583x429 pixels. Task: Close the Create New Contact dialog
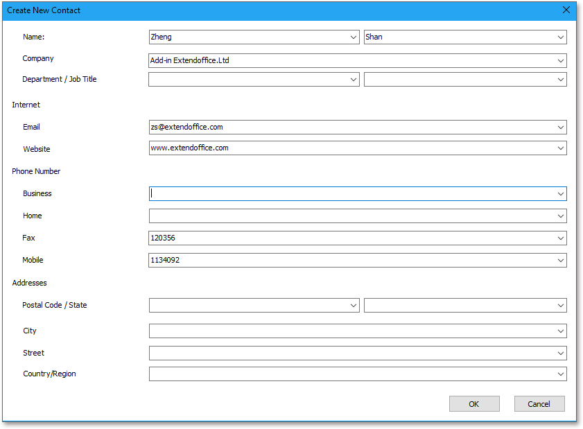point(566,10)
